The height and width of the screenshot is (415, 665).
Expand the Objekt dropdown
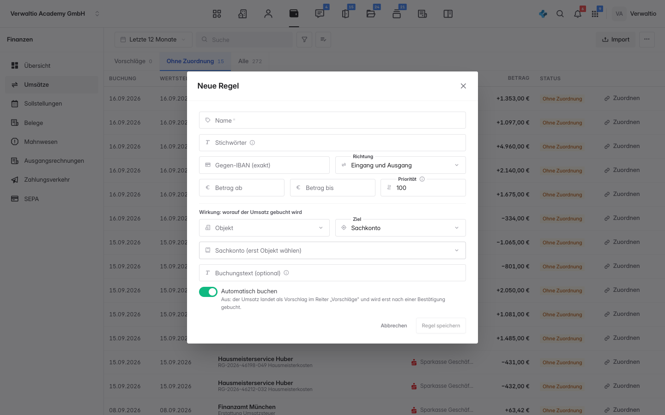pyautogui.click(x=264, y=228)
